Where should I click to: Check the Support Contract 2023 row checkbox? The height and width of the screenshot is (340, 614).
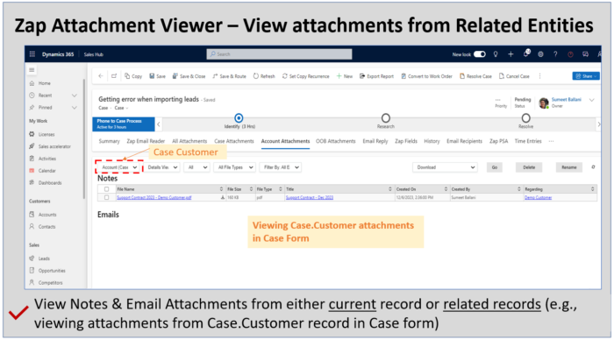[106, 197]
